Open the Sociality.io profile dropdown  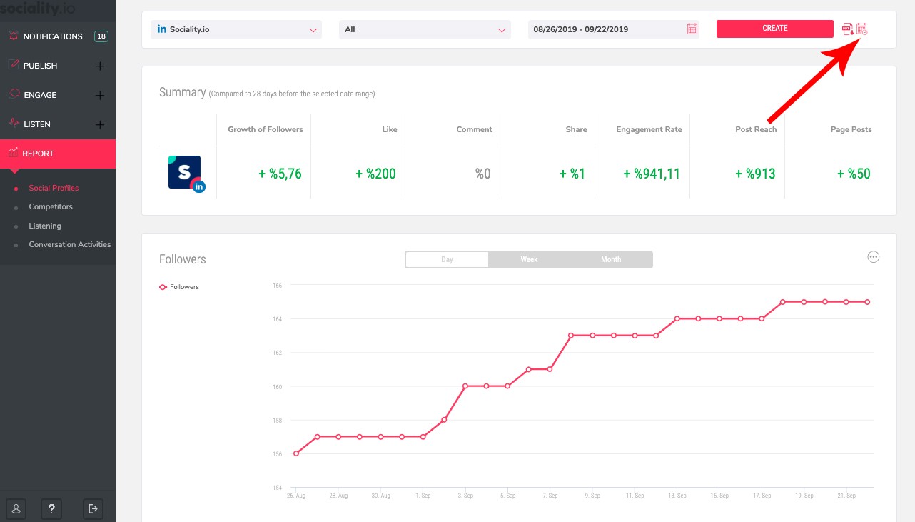tap(236, 29)
